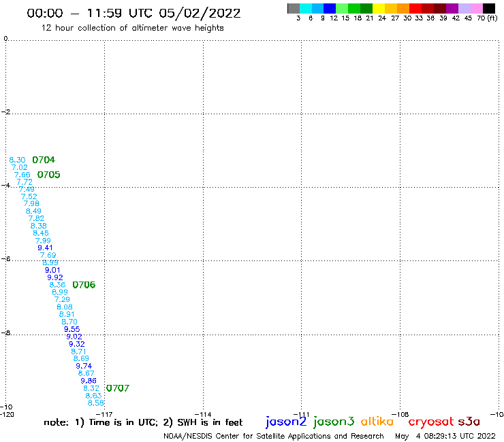Select the 8.49 wave height reading
Screen dimensions: 504x442
click(33, 211)
